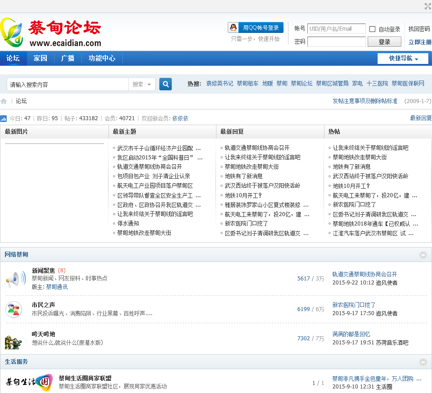The height and width of the screenshot is (393, 432).
Task: Click the 用QQ帐号登录 button
Action: click(256, 27)
